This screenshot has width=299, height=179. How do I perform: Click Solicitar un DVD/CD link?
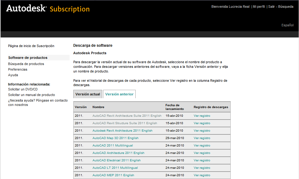[x=23, y=89]
